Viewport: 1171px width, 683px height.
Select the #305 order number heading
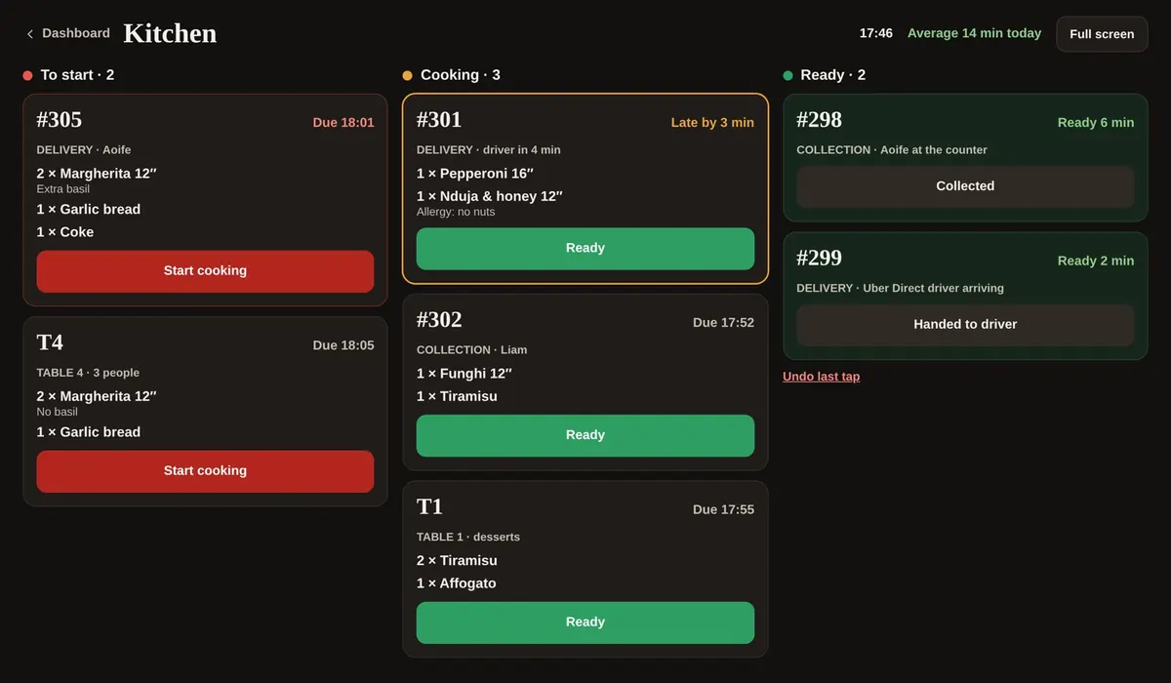point(60,120)
